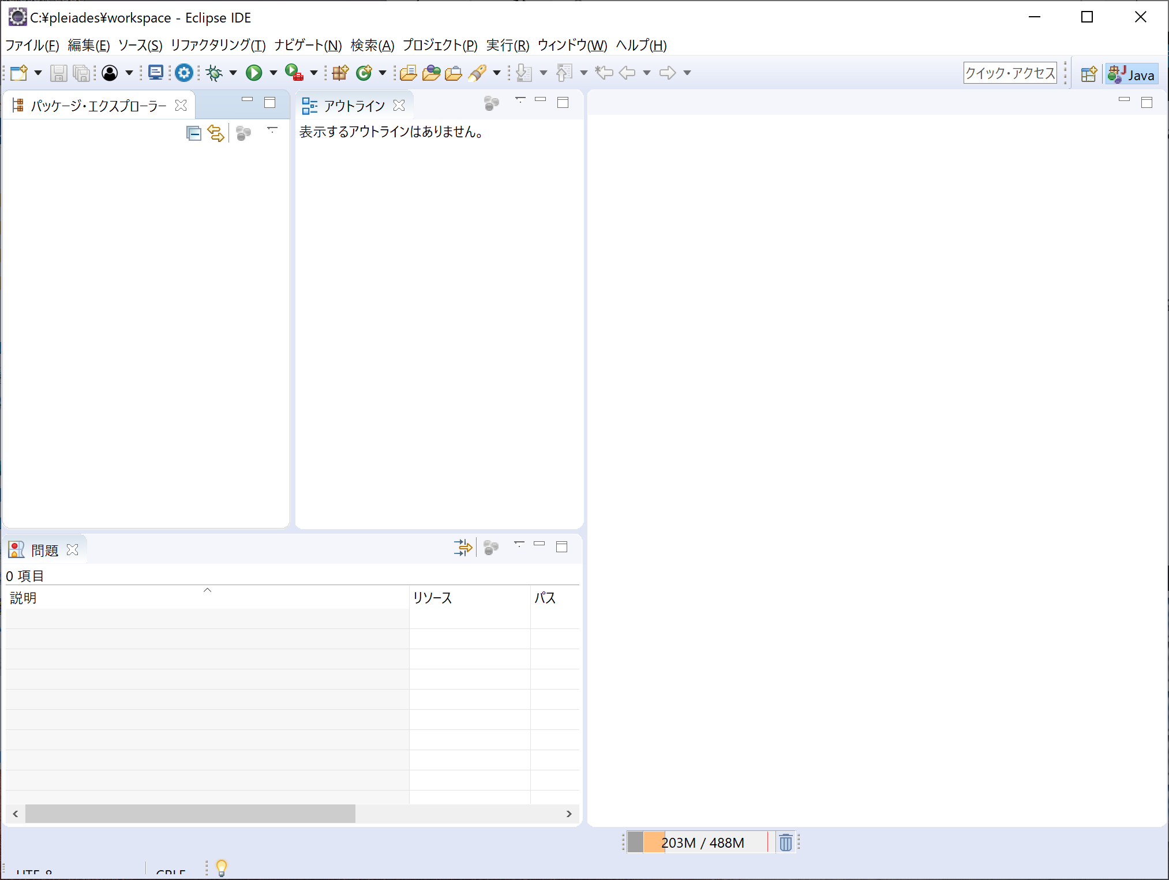Click the New Java Class icon
The width and height of the screenshot is (1169, 880).
(364, 73)
